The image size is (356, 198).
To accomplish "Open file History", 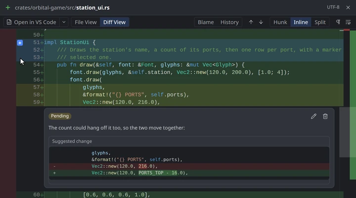I will tap(229, 22).
